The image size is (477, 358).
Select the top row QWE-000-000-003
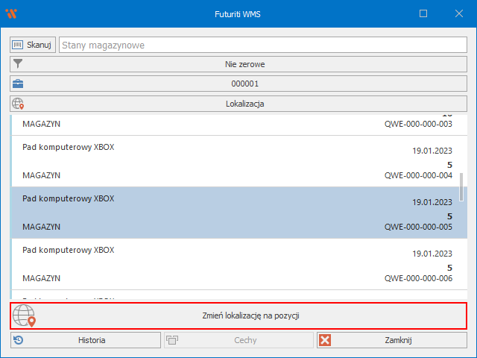(x=237, y=124)
